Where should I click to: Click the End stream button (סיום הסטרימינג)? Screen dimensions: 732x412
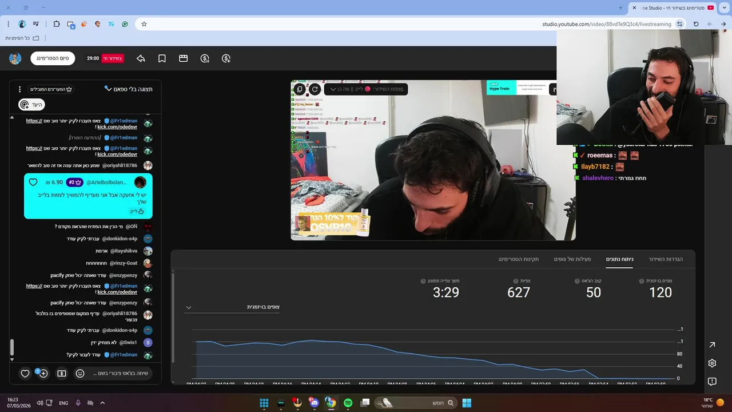(53, 58)
